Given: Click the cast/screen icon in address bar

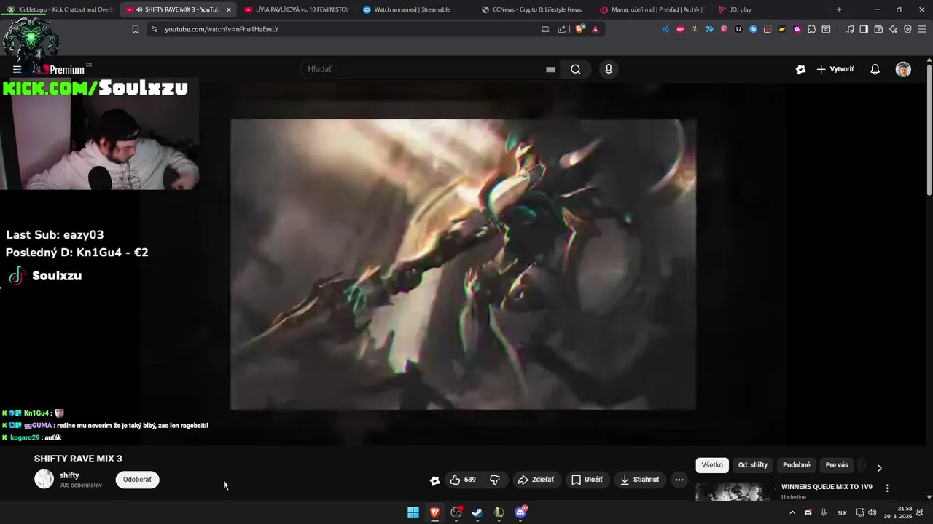Looking at the screenshot, I should 545,29.
